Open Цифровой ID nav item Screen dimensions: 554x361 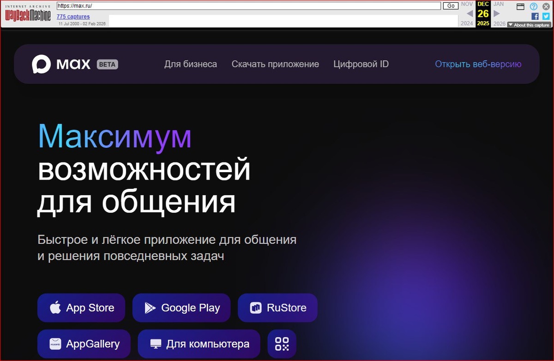pos(361,64)
